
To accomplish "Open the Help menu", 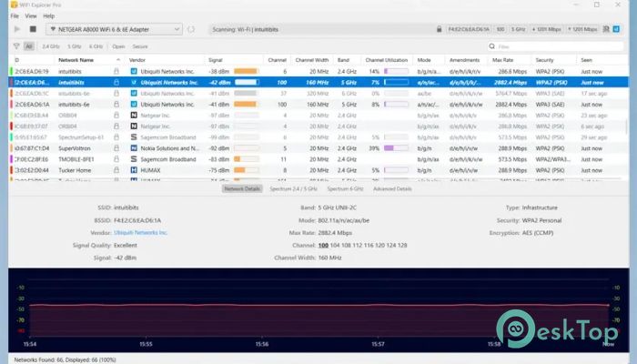I will coord(49,15).
